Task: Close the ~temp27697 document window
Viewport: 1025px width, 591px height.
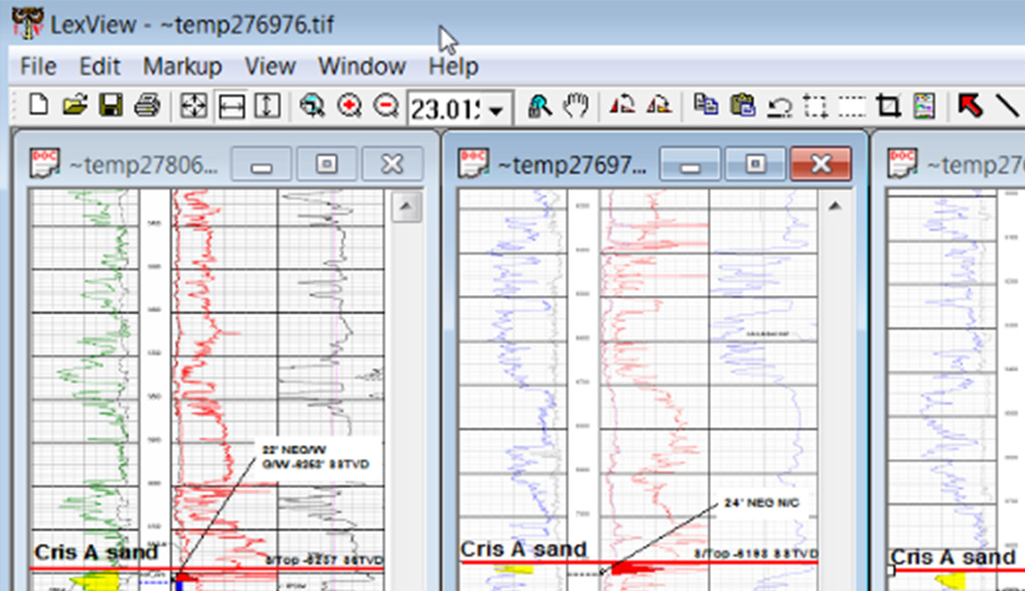Action: 820,164
